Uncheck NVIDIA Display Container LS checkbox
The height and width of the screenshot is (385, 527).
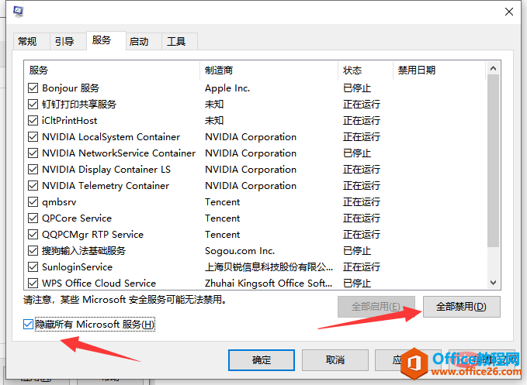(x=33, y=170)
